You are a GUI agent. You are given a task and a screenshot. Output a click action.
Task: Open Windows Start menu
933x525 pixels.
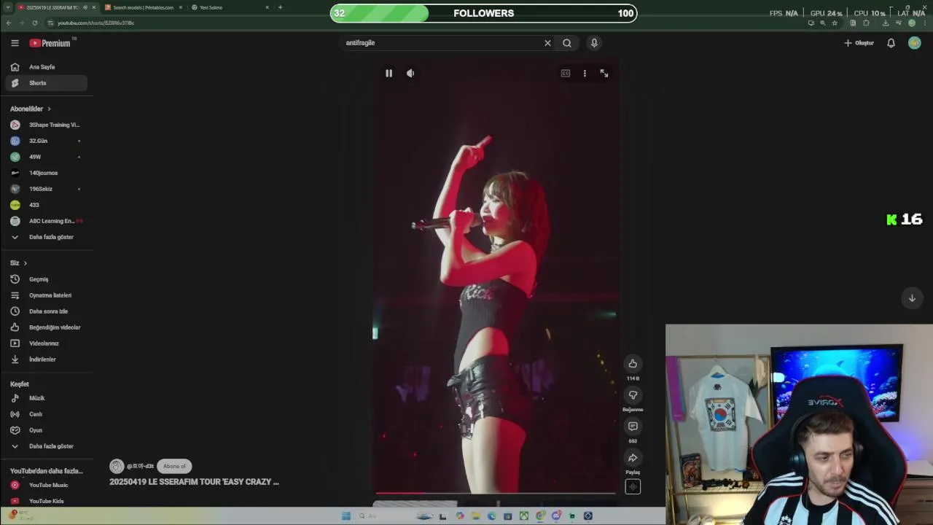(x=346, y=516)
